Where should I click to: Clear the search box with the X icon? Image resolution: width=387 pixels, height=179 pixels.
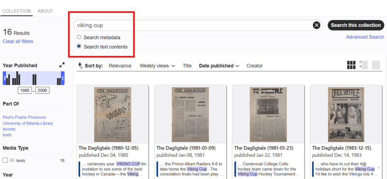tap(317, 25)
